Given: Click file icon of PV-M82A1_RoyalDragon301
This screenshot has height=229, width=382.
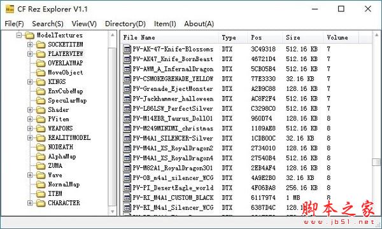Looking at the screenshot, I should point(127,168).
